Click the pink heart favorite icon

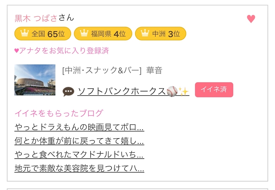[251, 19]
